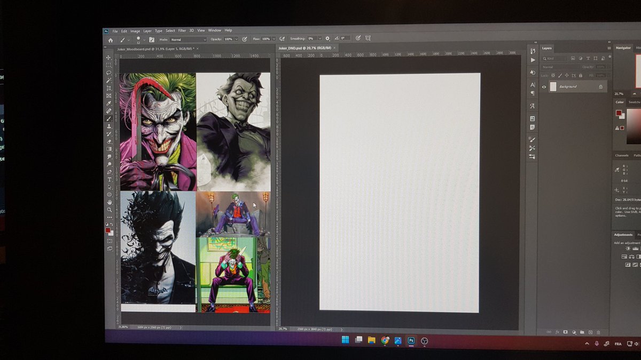Image resolution: width=641 pixels, height=360 pixels.
Task: Select the Eraser tool
Action: (x=109, y=141)
